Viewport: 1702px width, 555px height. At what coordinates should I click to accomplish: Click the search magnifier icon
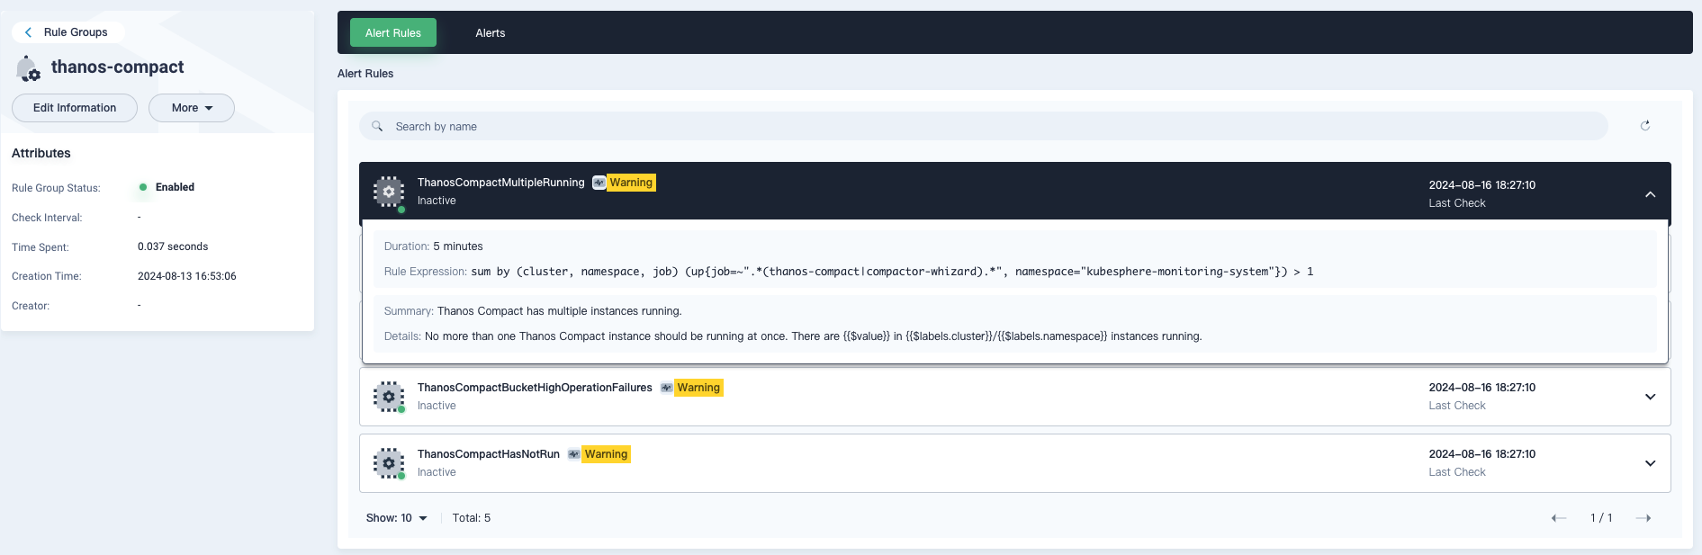(377, 126)
